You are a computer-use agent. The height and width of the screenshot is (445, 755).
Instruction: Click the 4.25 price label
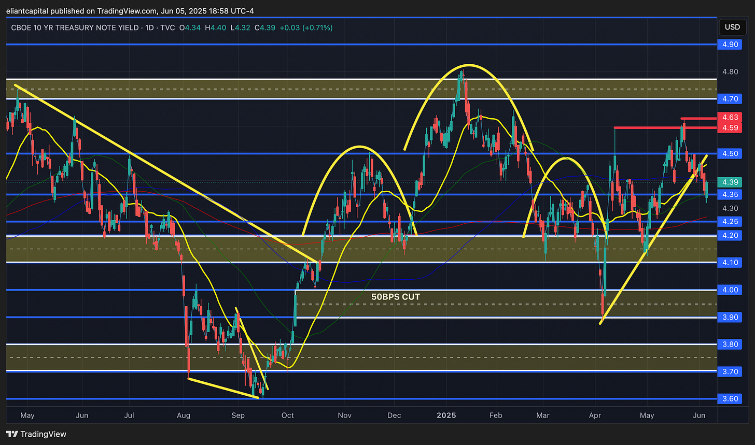coord(730,221)
